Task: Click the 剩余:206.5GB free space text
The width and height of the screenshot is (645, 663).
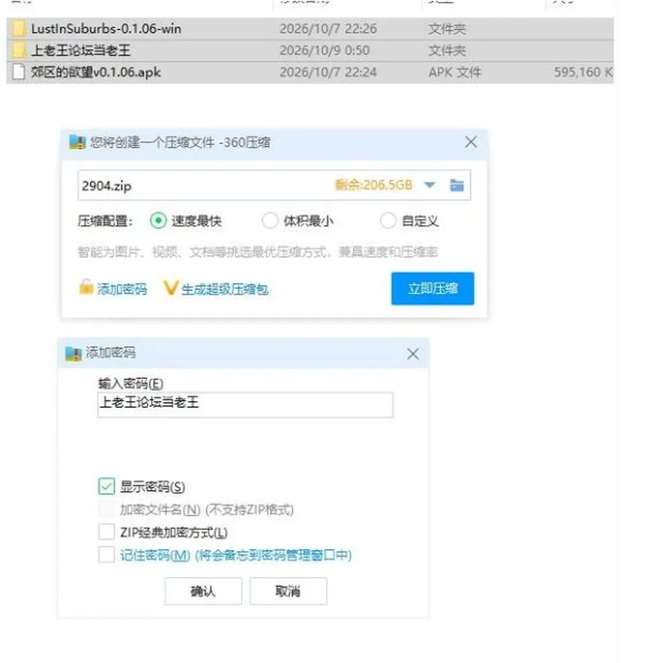Action: 374,185
